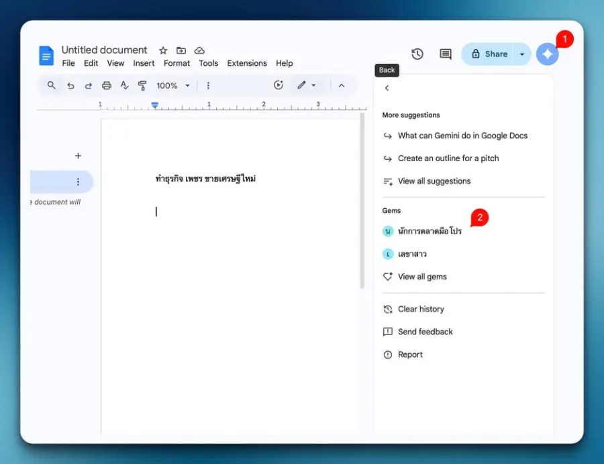Open the Extensions menu

coord(247,63)
